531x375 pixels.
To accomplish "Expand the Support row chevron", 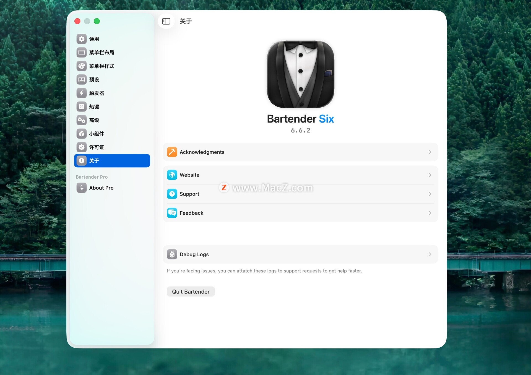I will click(x=430, y=194).
